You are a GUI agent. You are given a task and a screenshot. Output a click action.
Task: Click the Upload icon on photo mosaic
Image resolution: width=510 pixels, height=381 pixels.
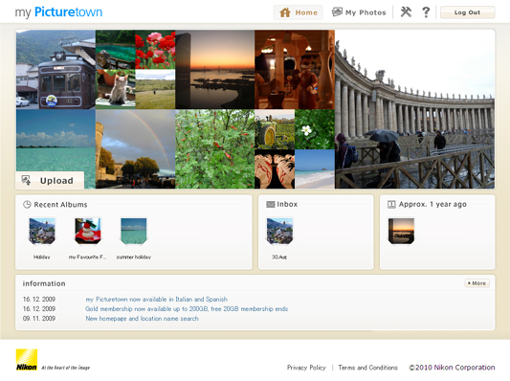click(27, 180)
